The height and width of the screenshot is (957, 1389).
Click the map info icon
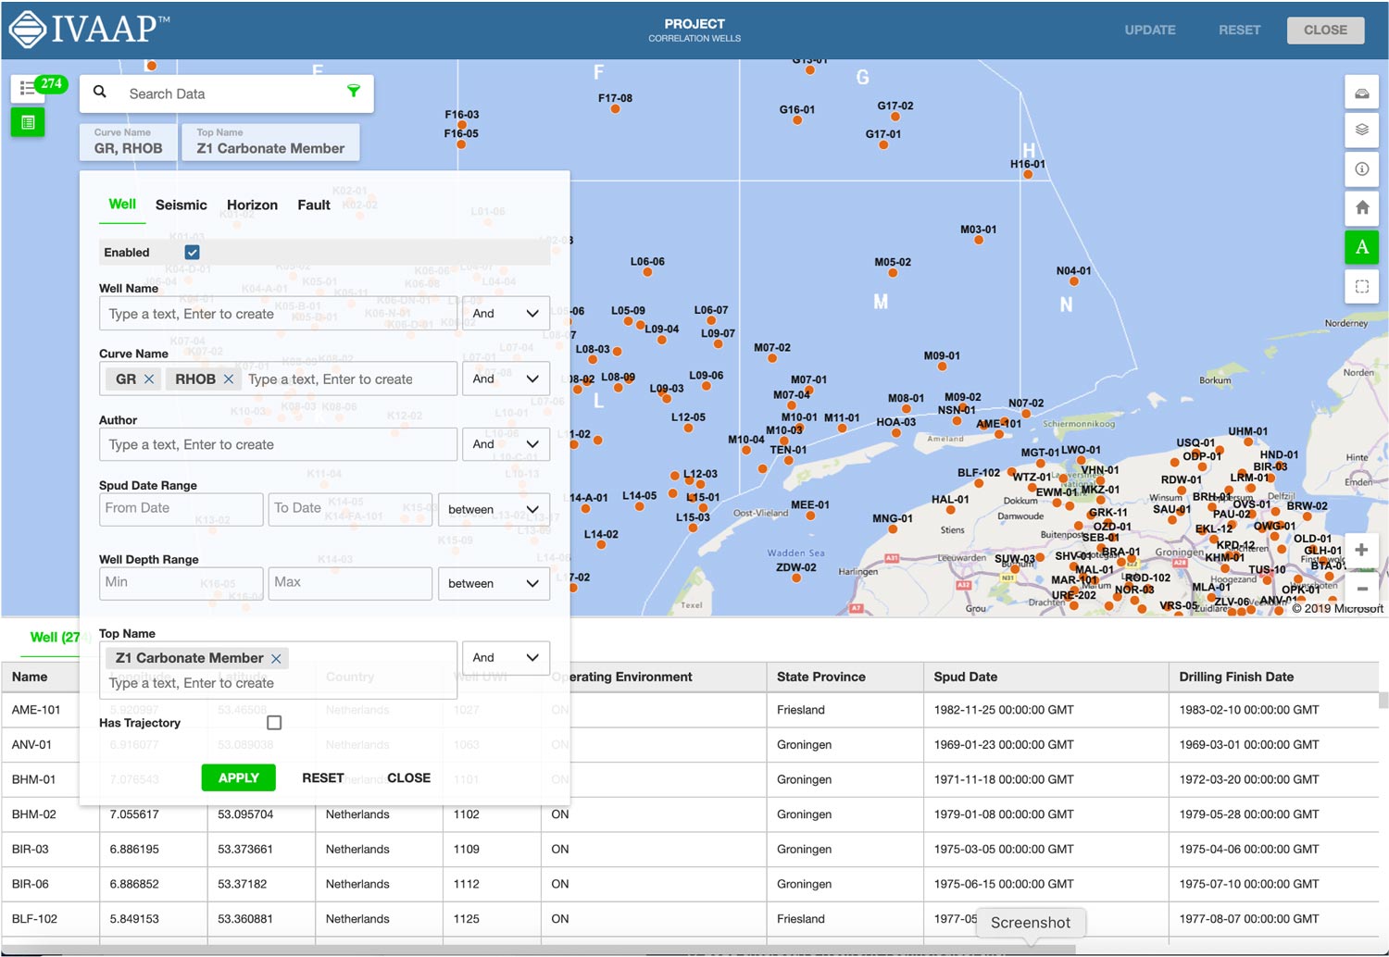click(1361, 168)
